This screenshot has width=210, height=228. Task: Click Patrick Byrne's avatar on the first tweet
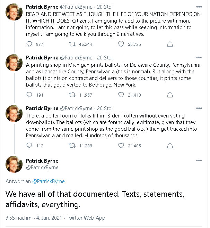pos(15,12)
